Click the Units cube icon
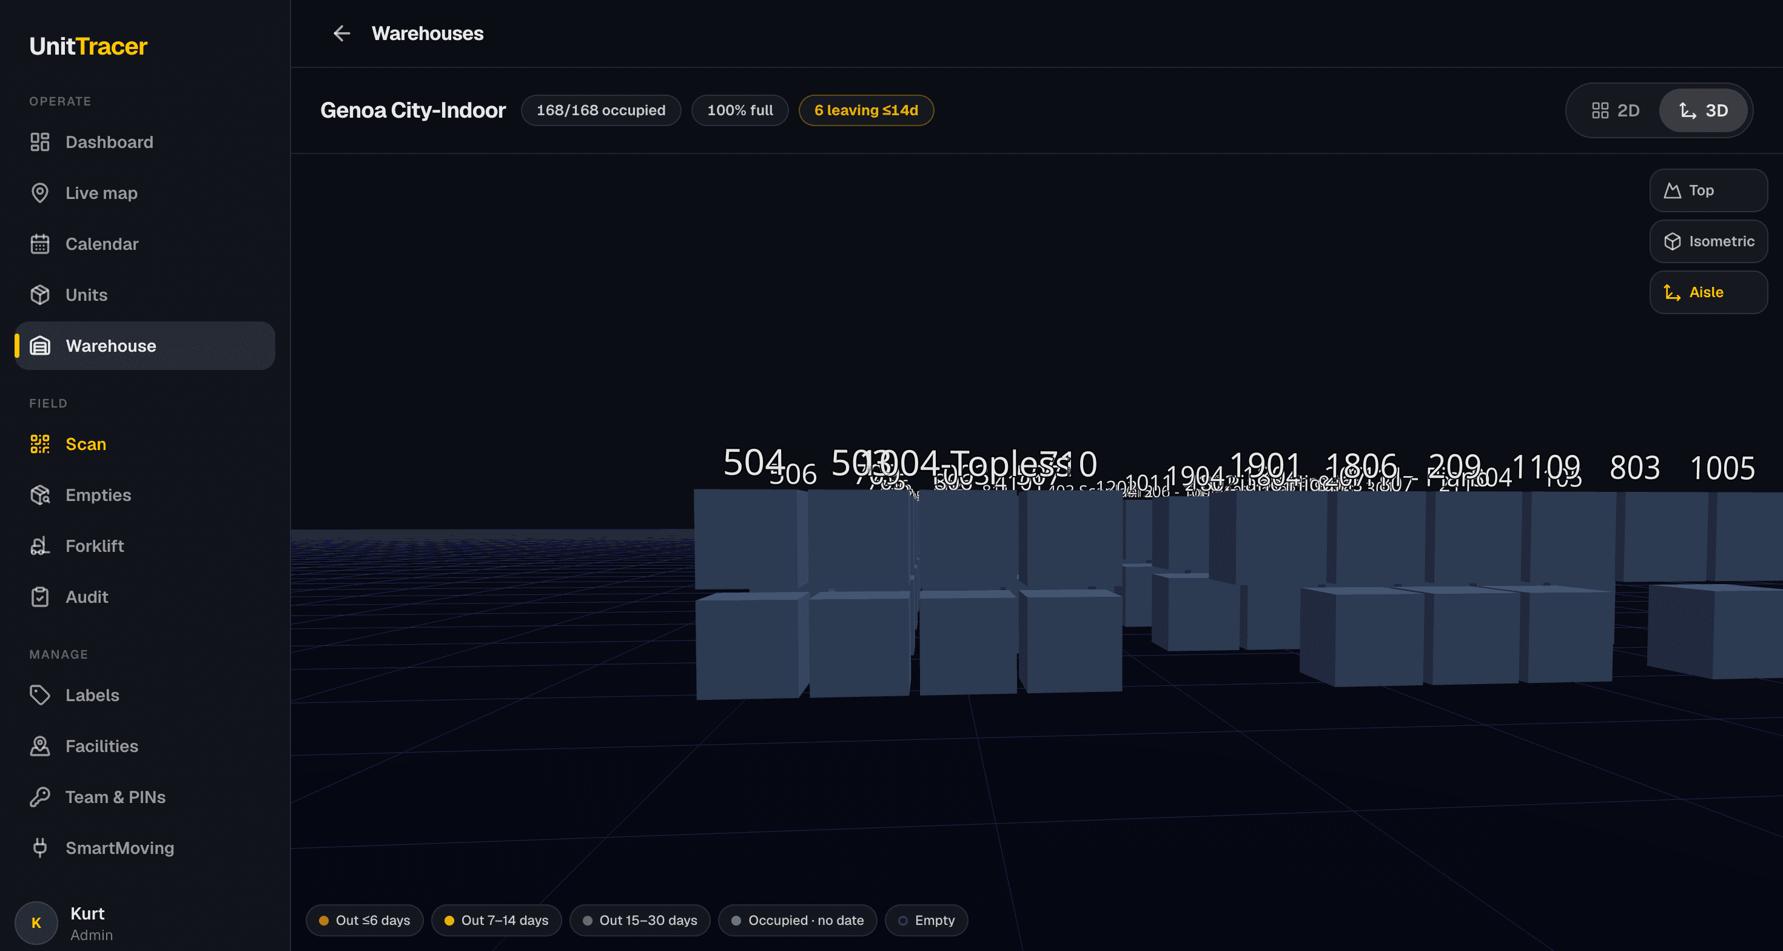 pos(40,295)
